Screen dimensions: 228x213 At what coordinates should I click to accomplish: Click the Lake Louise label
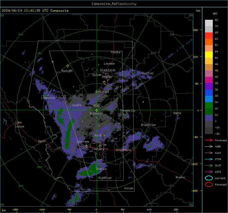20,124
